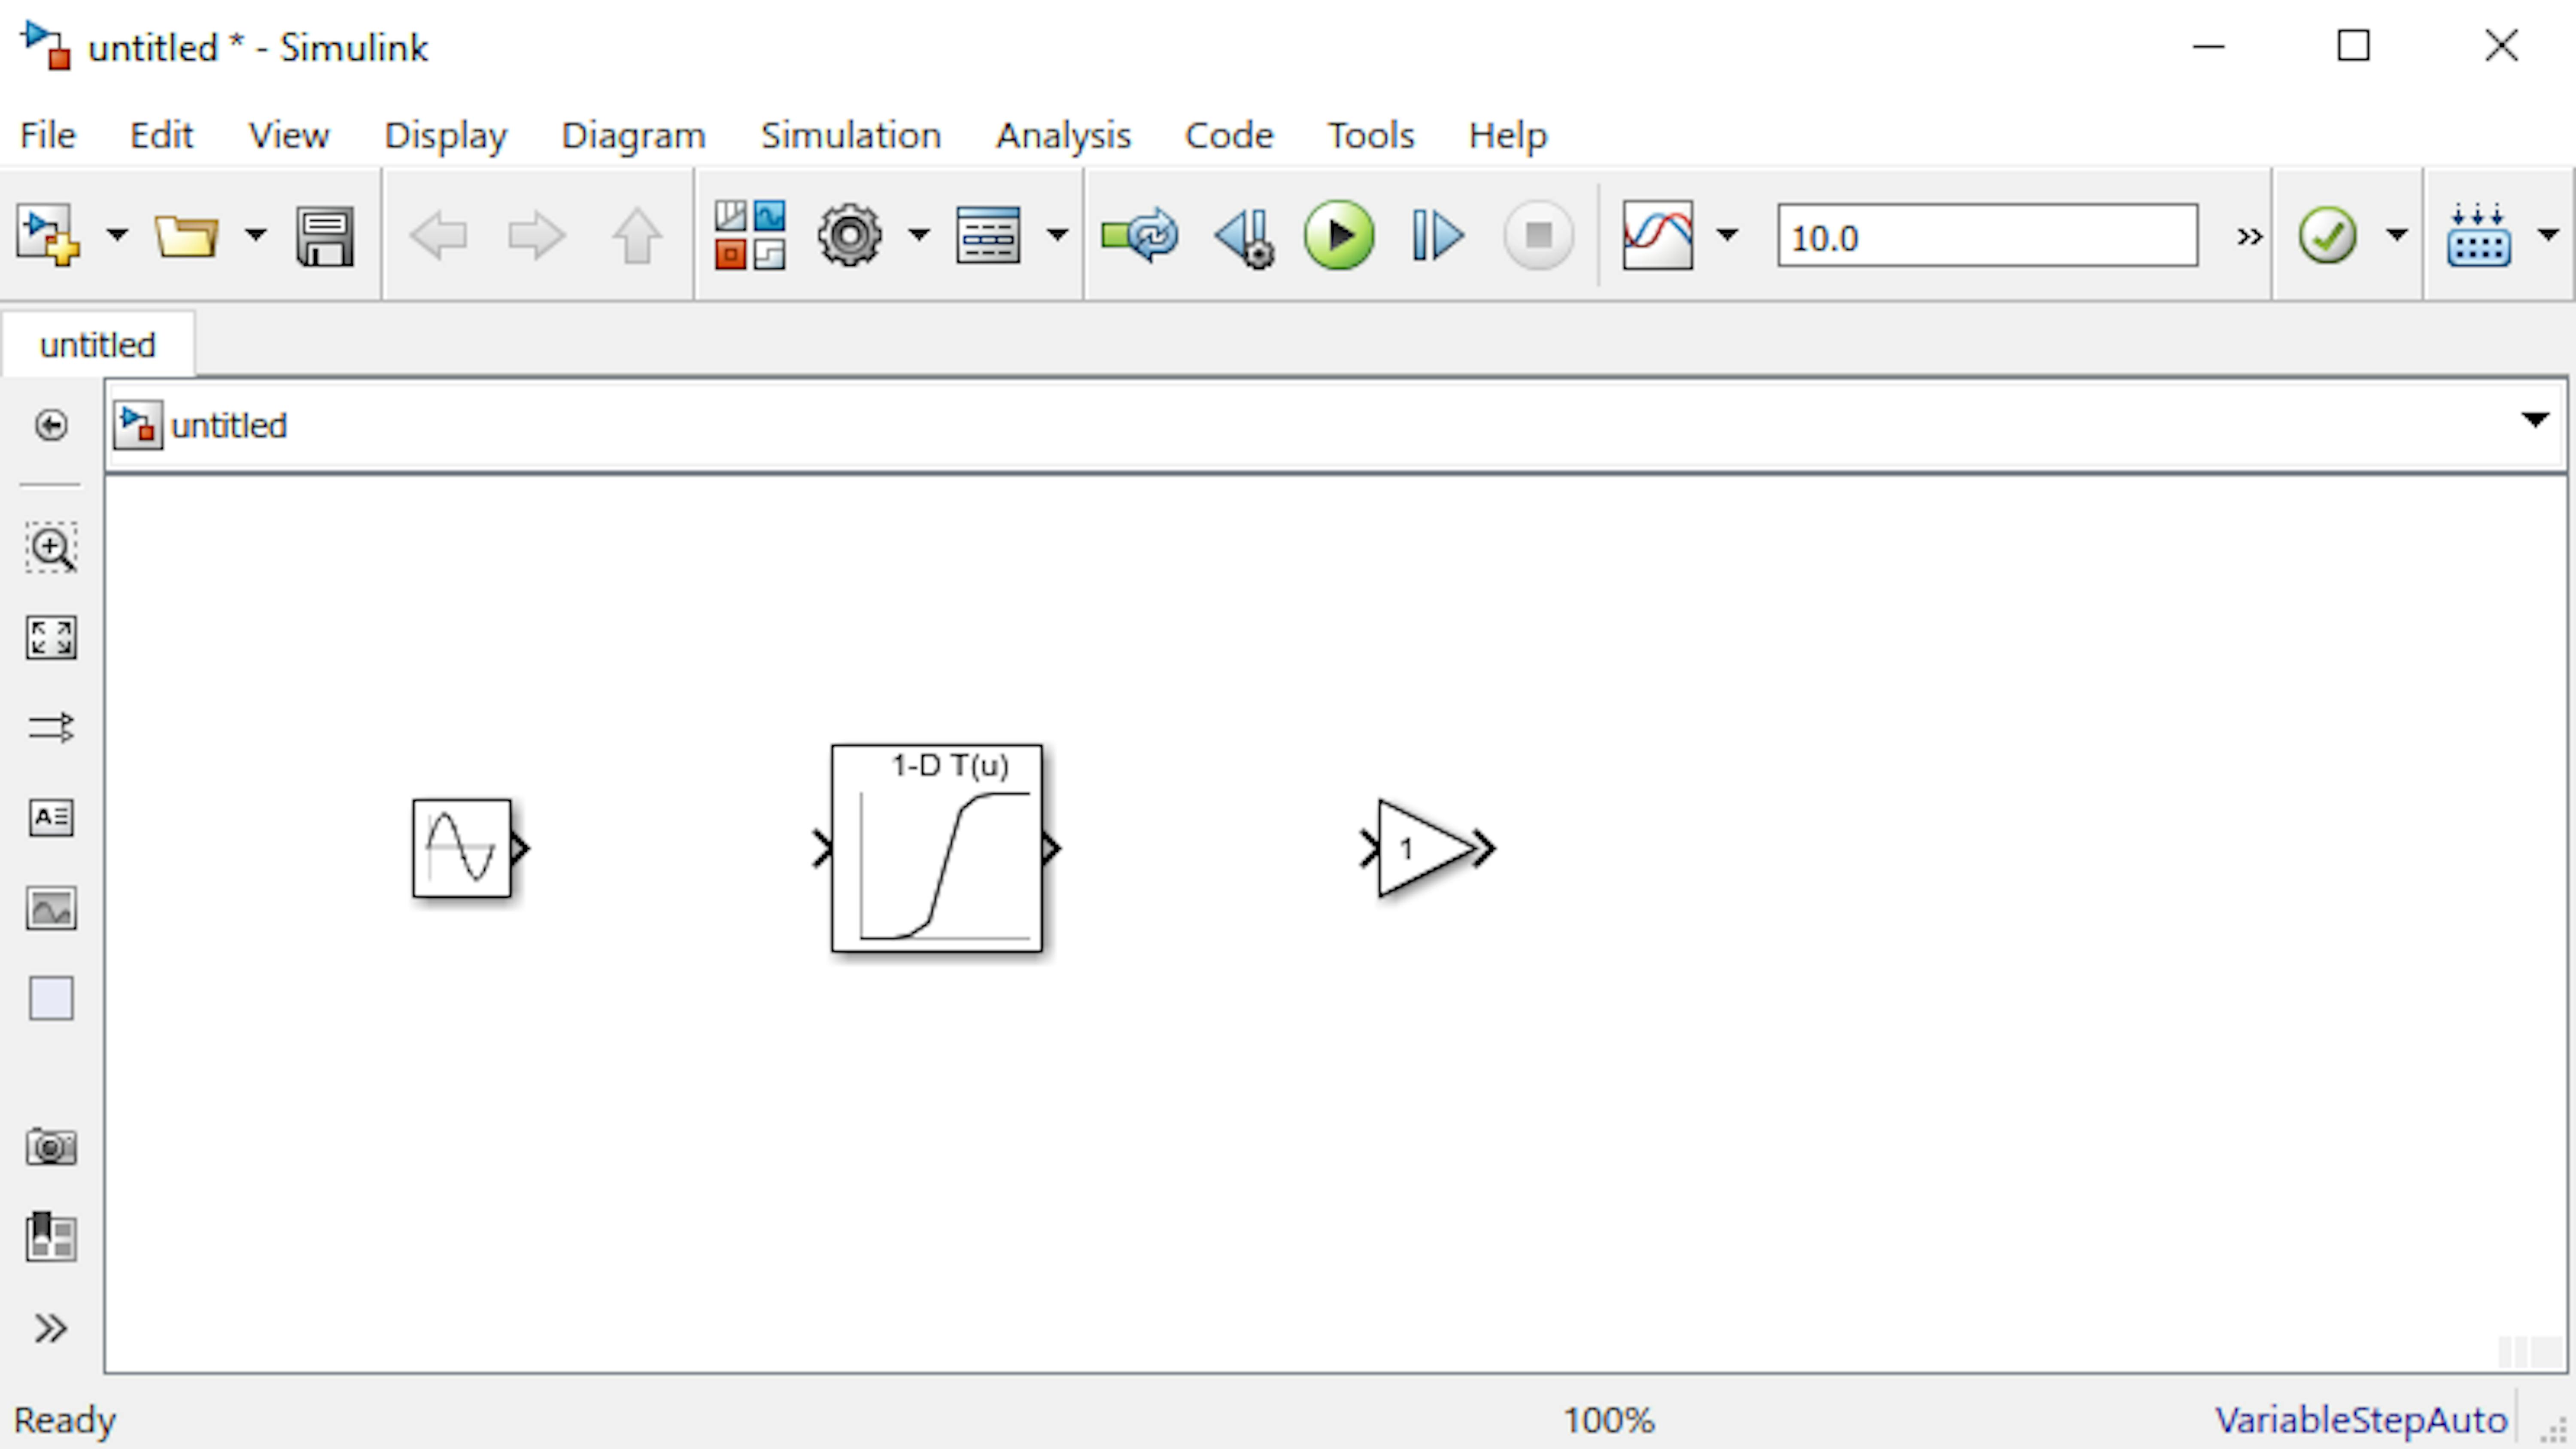2576x1449 pixels.
Task: Click the Fit to View icon
Action: [51, 637]
